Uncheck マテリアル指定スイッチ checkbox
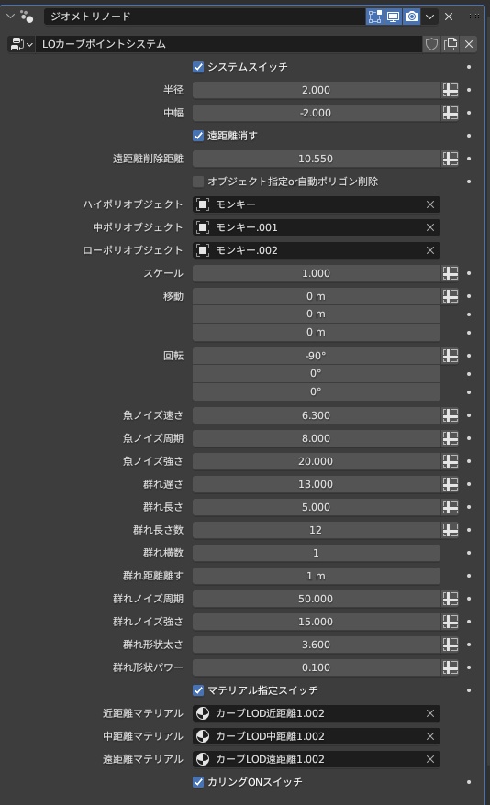490x805 pixels. point(198,690)
